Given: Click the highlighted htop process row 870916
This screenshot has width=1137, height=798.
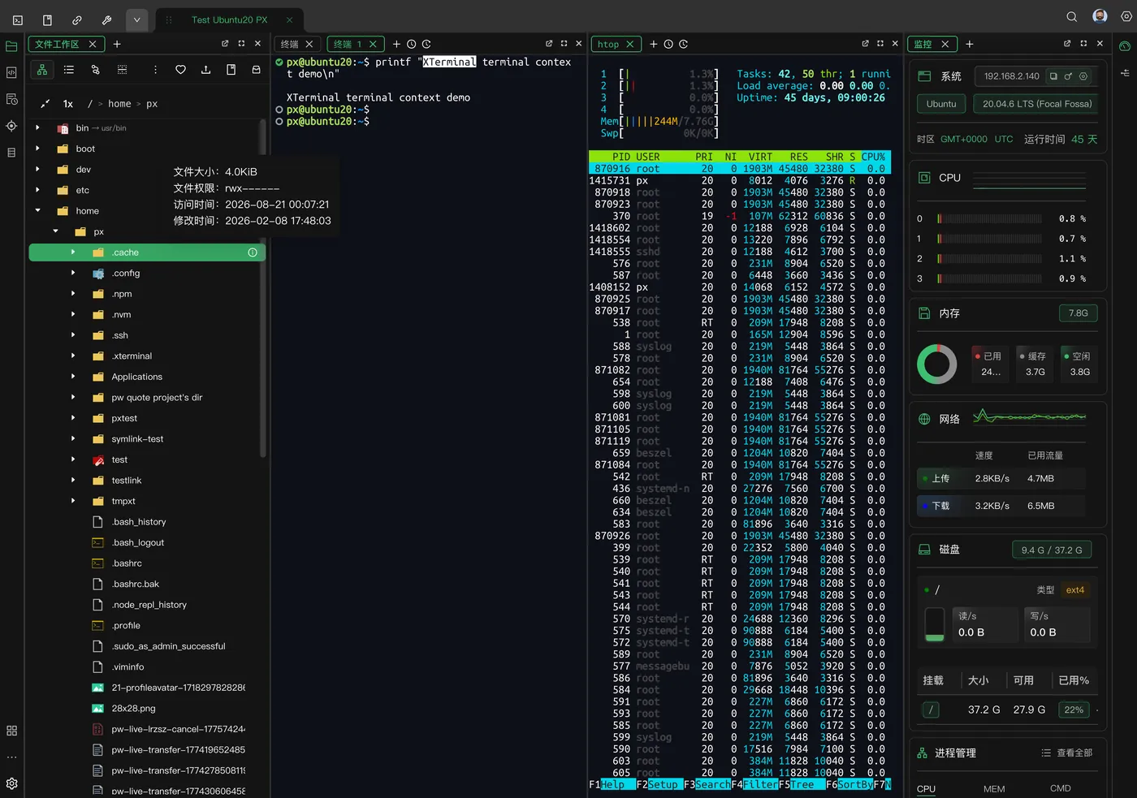Looking at the screenshot, I should tap(739, 169).
